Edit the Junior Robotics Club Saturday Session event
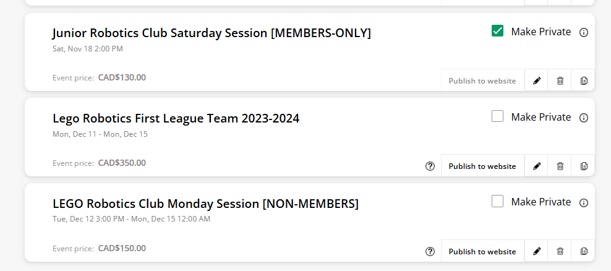 (537, 81)
